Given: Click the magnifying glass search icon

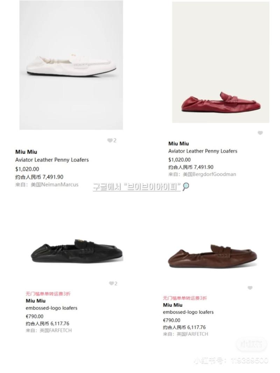Looking at the screenshot, I should point(185,187).
